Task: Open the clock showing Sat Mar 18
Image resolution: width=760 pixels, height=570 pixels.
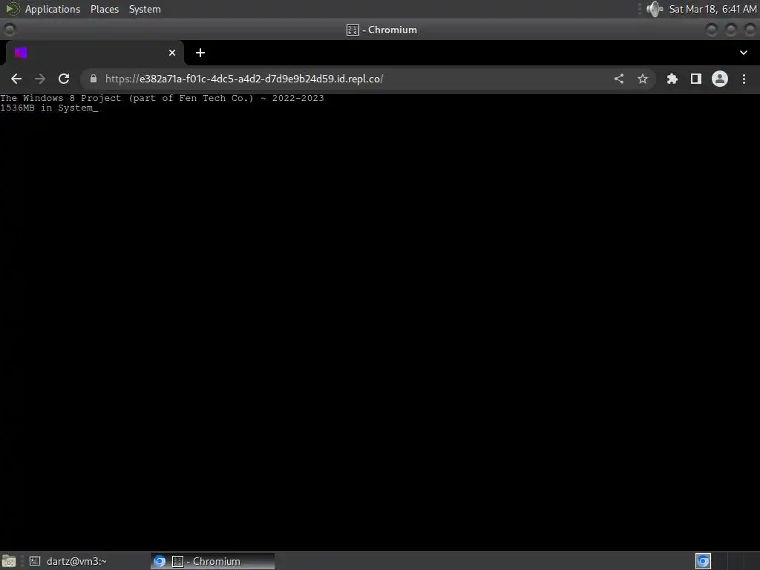Action: [x=712, y=9]
